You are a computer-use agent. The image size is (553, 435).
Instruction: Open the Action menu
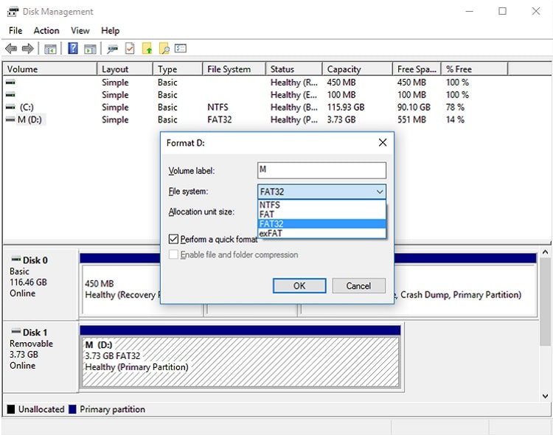(46, 30)
